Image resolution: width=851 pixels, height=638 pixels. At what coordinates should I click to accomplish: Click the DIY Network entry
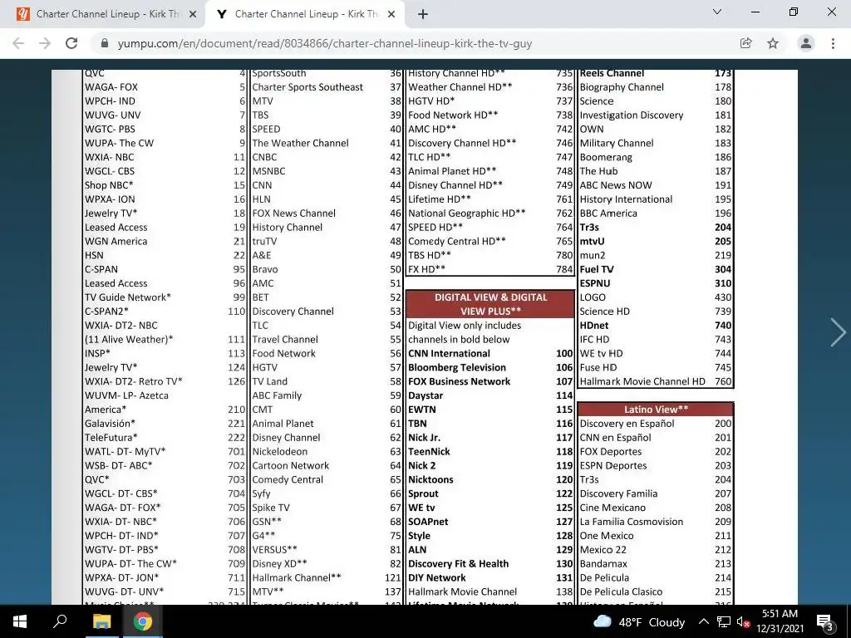(x=437, y=578)
